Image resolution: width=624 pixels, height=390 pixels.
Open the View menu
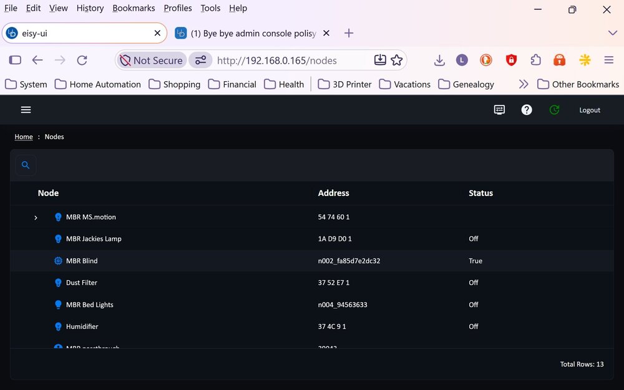click(x=59, y=8)
